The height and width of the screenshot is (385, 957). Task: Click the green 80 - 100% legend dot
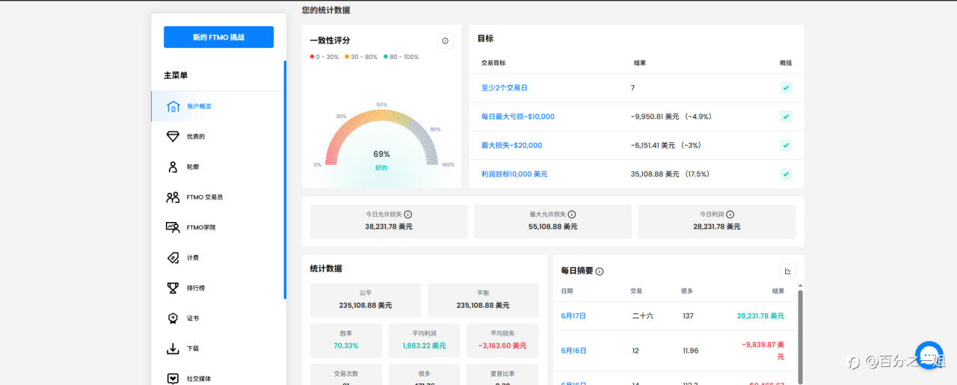coord(386,57)
